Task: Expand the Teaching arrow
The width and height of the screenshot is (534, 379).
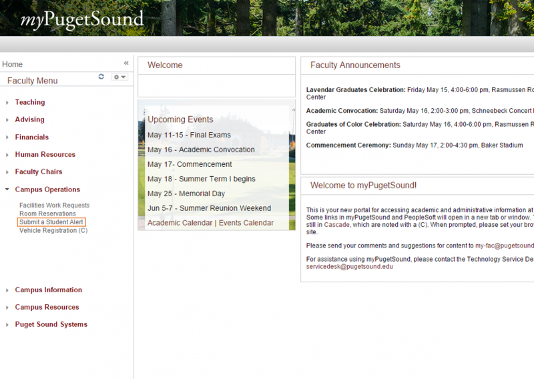Action: 7,103
